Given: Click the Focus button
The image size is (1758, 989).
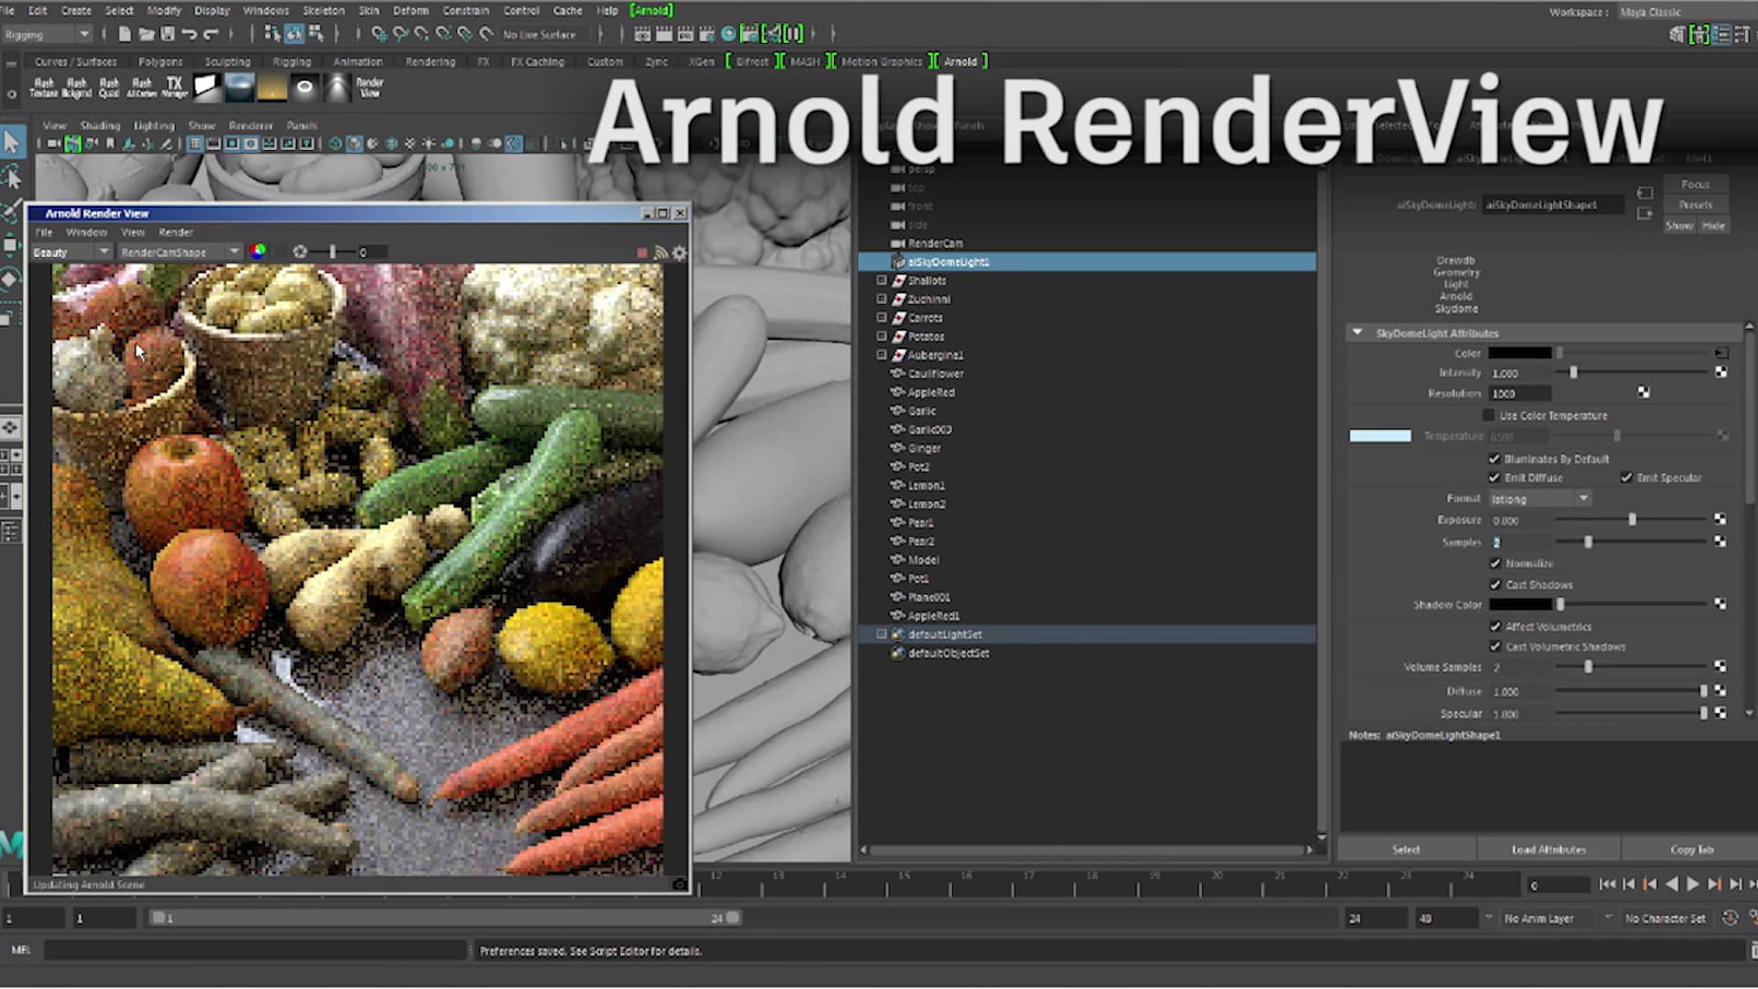Looking at the screenshot, I should click(1695, 184).
